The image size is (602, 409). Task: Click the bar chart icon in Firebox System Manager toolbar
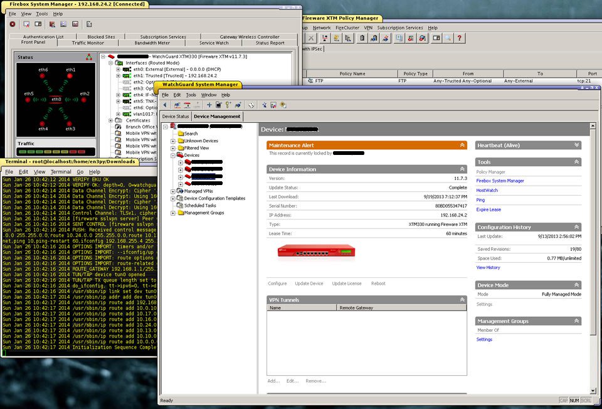click(75, 24)
